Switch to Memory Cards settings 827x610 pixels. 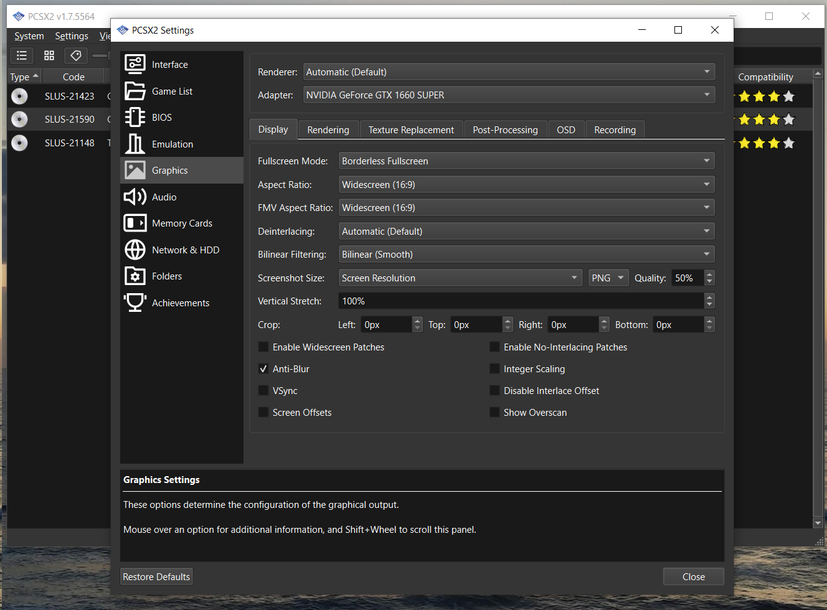tap(182, 223)
